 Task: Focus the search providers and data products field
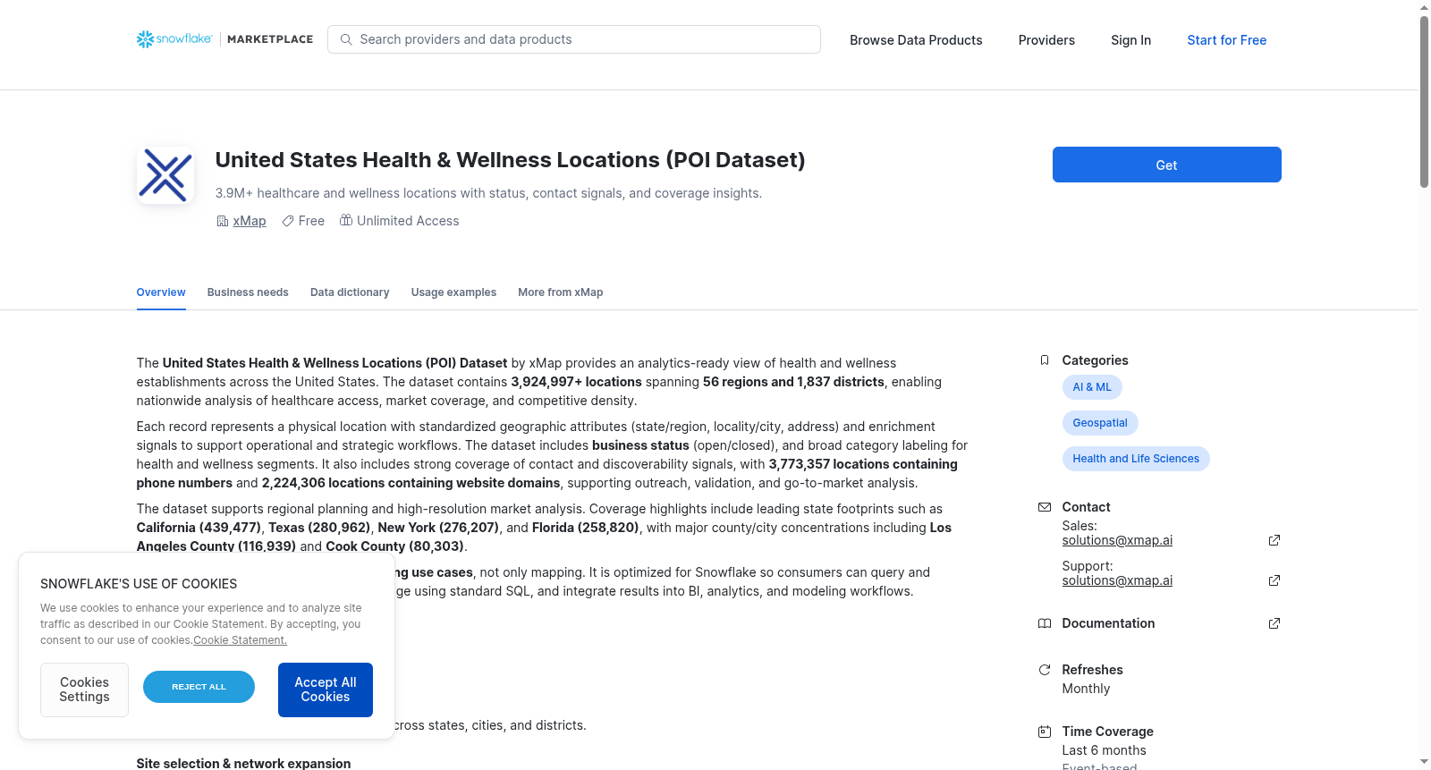click(574, 39)
